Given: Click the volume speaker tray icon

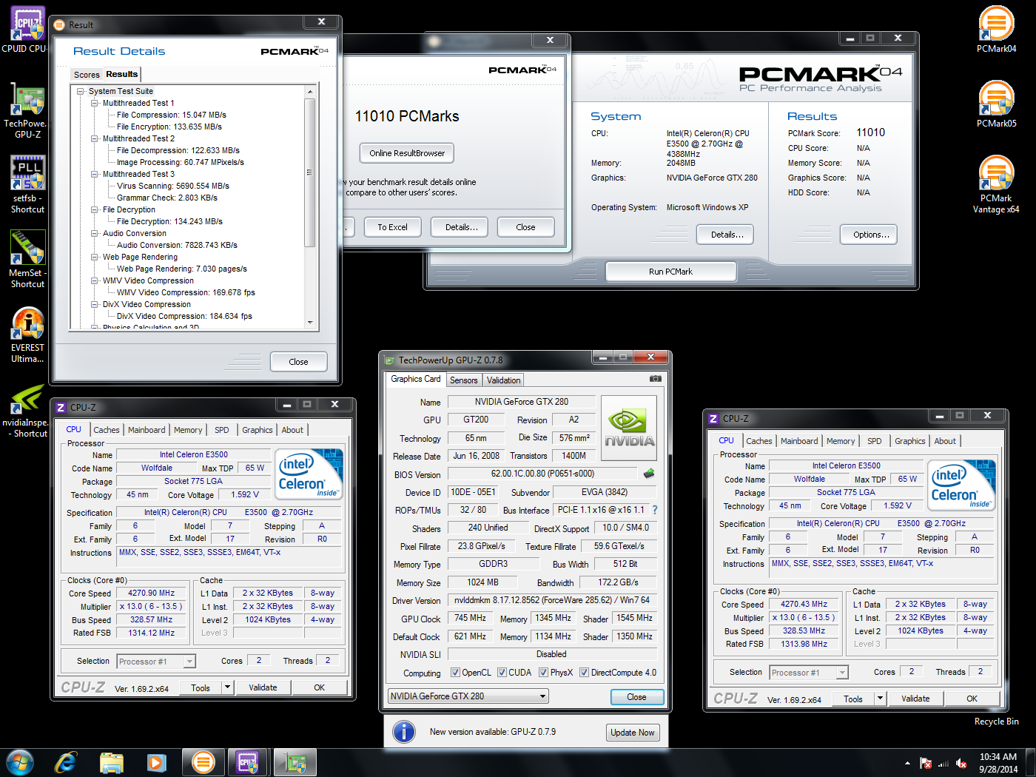Looking at the screenshot, I should click(x=961, y=763).
